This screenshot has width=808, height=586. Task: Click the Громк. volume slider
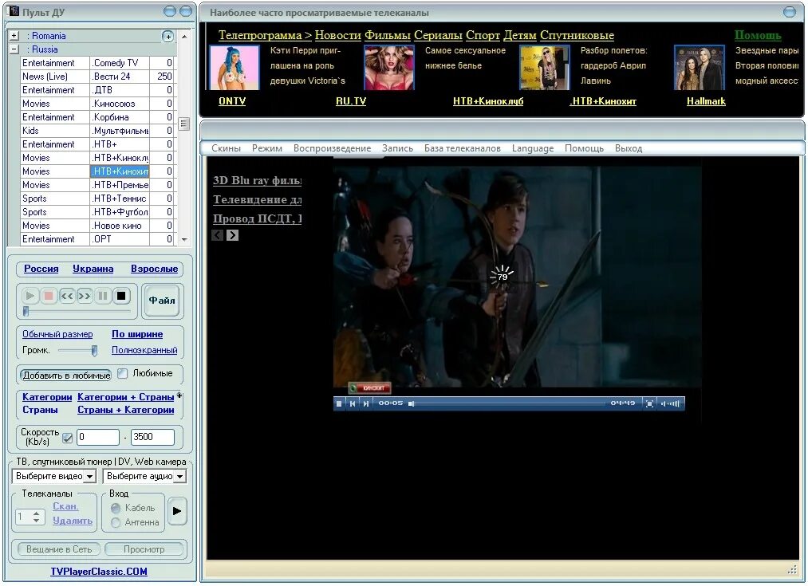77,350
